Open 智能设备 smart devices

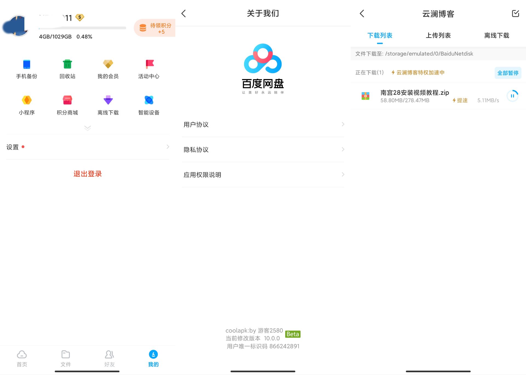(148, 104)
